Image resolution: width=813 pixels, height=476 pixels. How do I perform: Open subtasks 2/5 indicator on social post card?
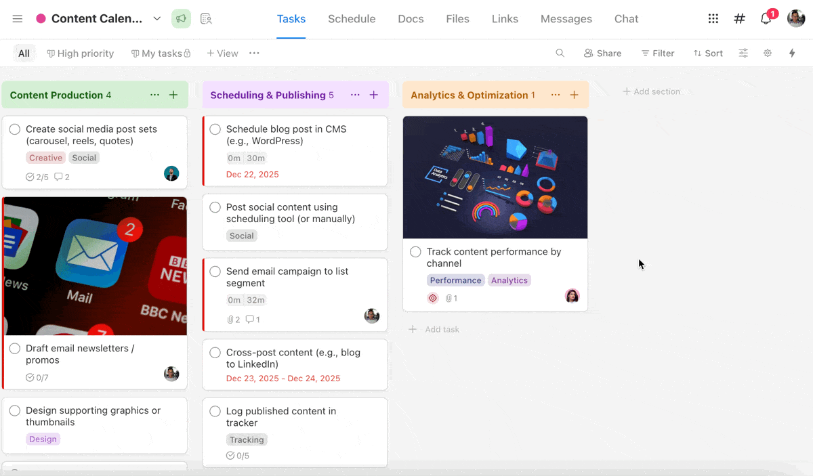point(37,177)
